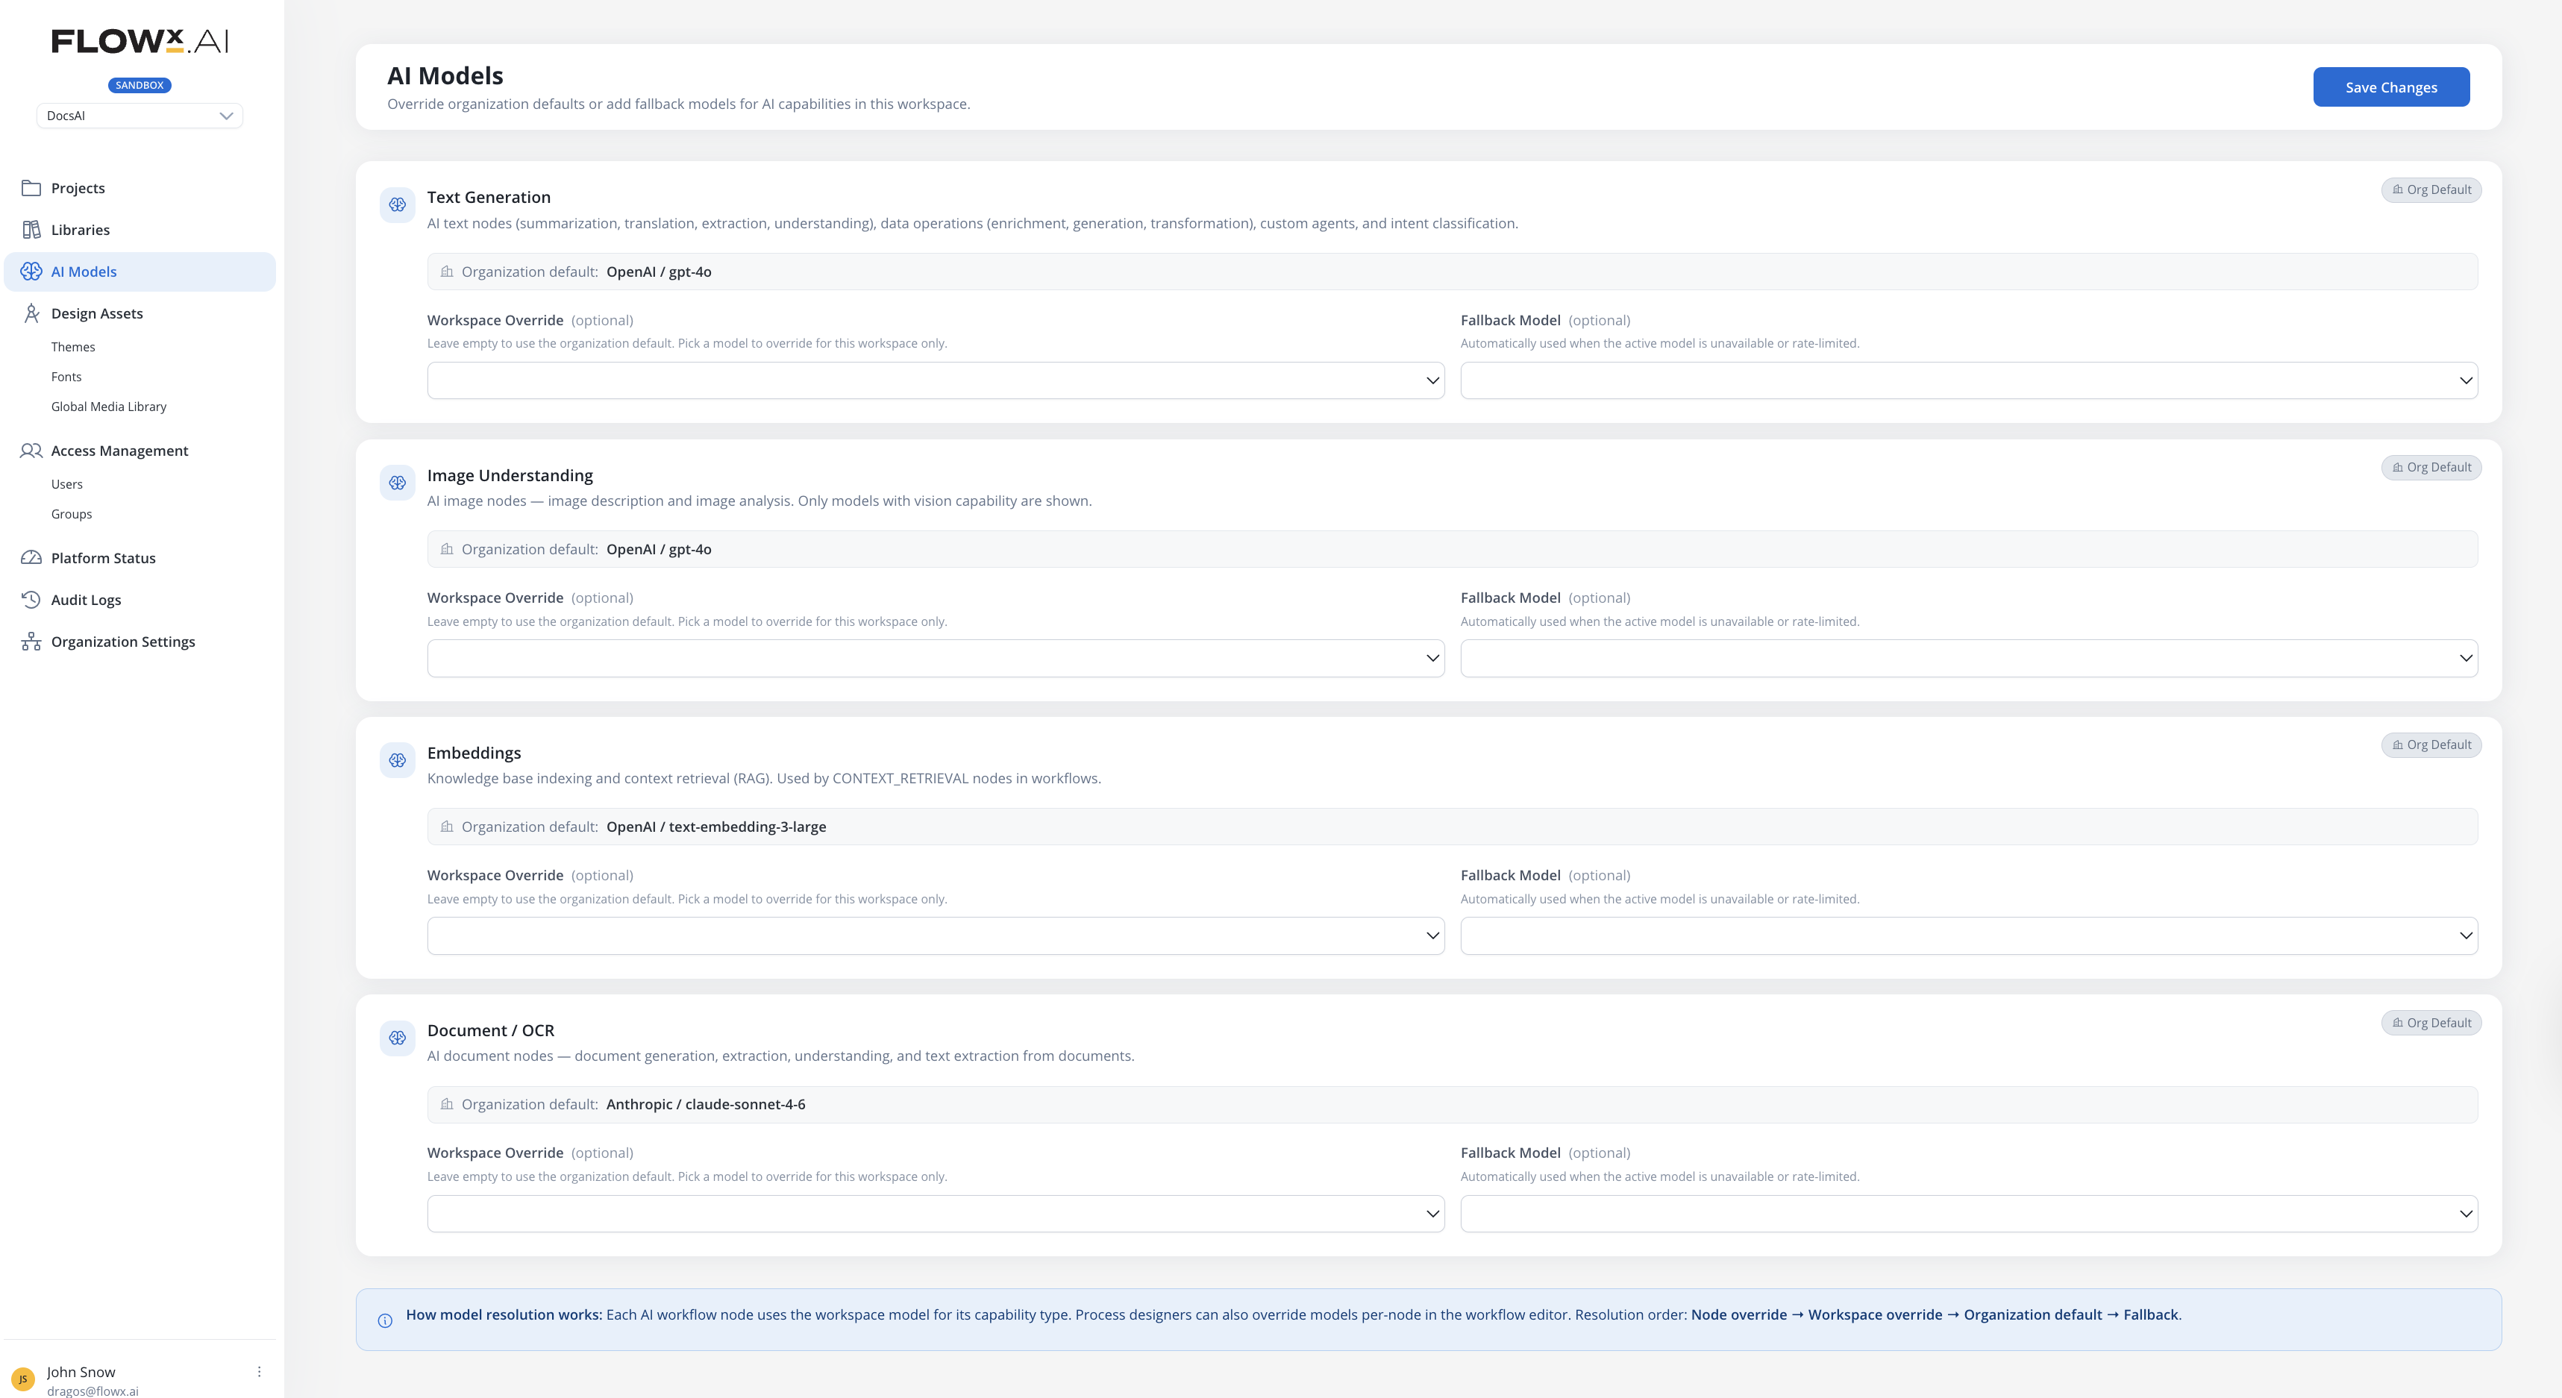Open the three-dot menu next to John Snow
The width and height of the screenshot is (2562, 1398).
[x=260, y=1371]
